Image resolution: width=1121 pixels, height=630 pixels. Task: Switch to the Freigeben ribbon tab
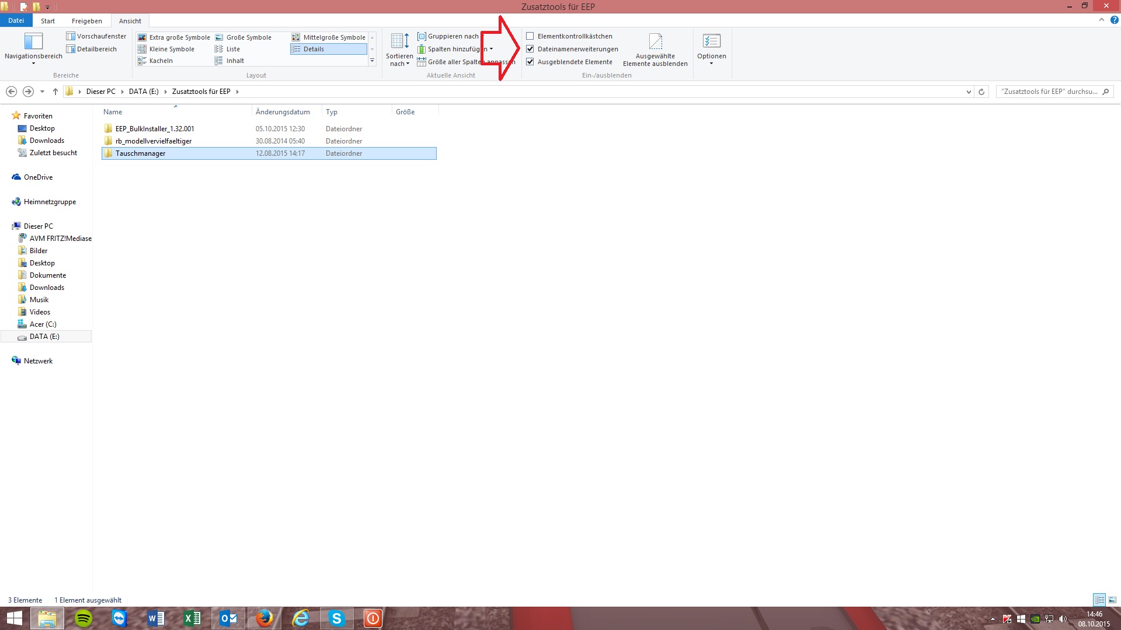tap(86, 21)
